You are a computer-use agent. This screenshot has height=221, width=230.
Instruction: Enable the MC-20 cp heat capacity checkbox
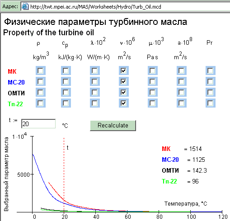[66, 81]
